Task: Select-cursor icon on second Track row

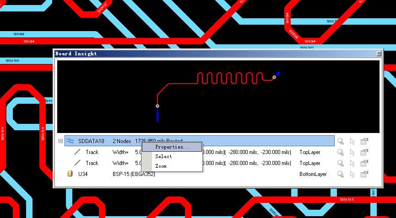Action: point(353,163)
